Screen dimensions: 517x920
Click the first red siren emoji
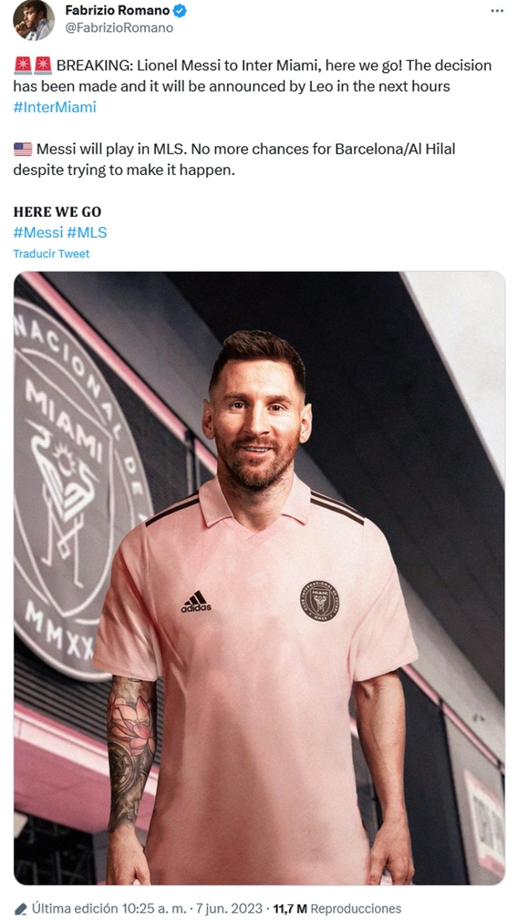pos(21,65)
